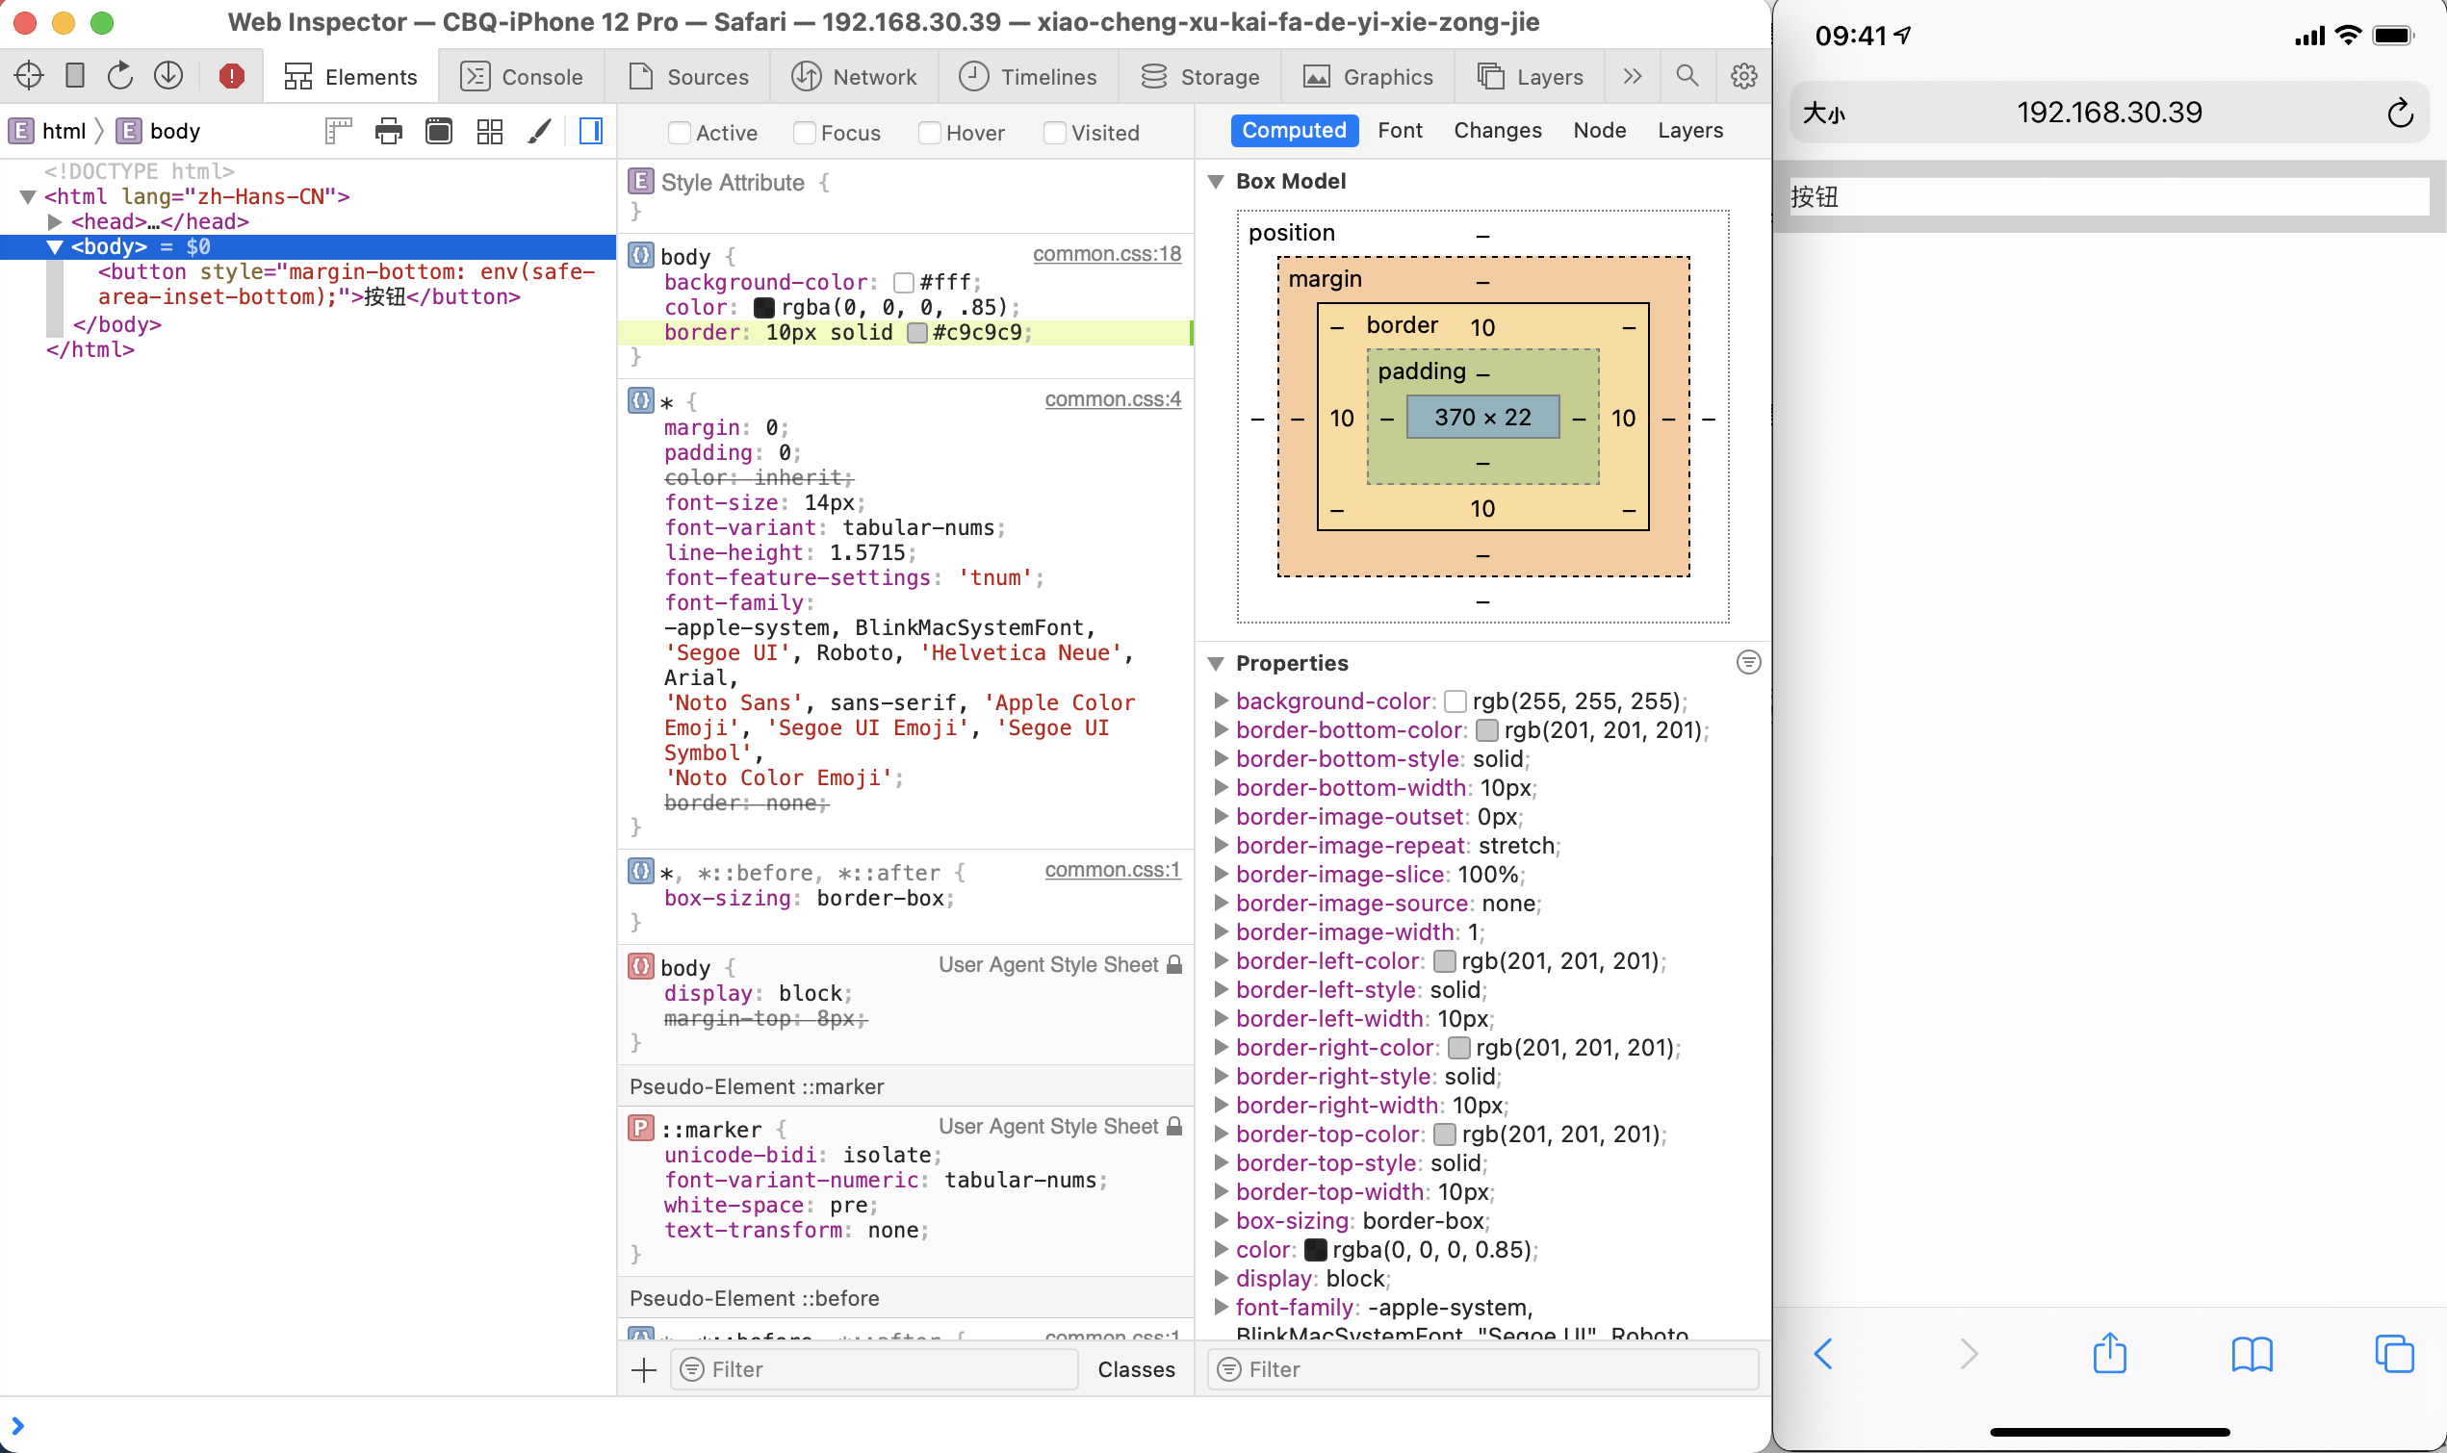Click the device settings icon in toolbar

(75, 75)
